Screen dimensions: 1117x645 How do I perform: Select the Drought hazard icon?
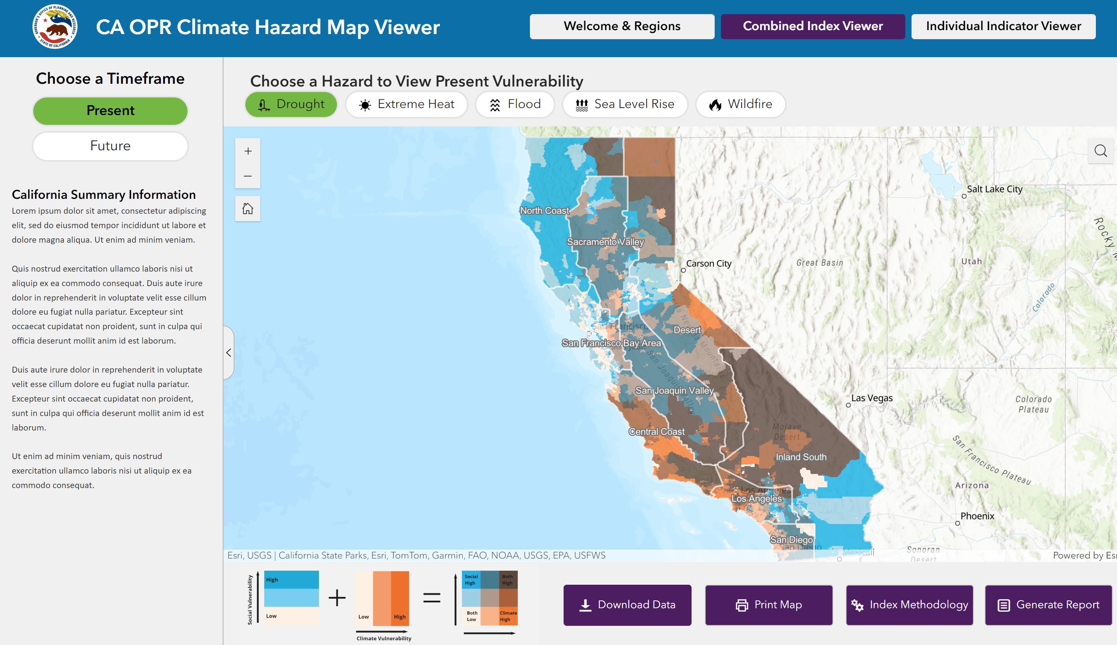coord(264,104)
